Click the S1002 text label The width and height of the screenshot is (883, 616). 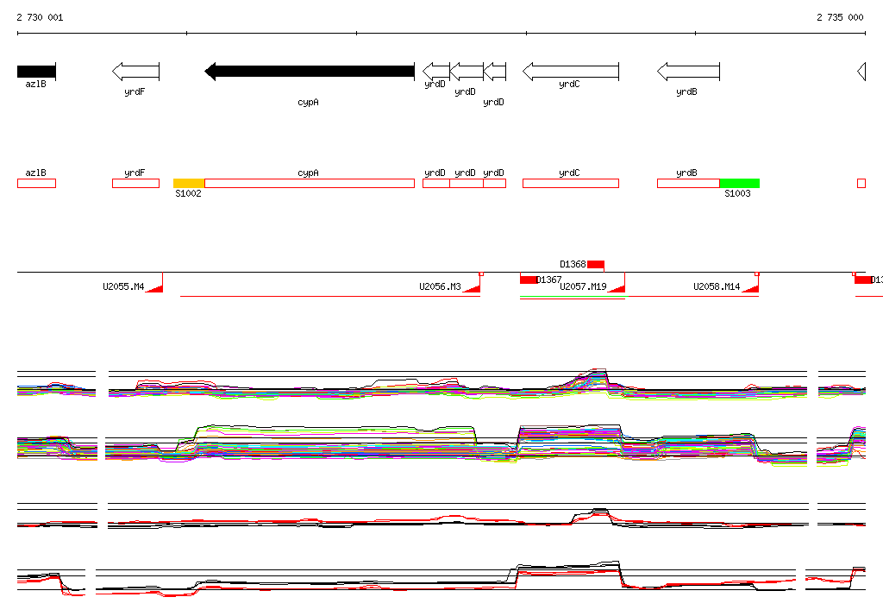tap(188, 193)
